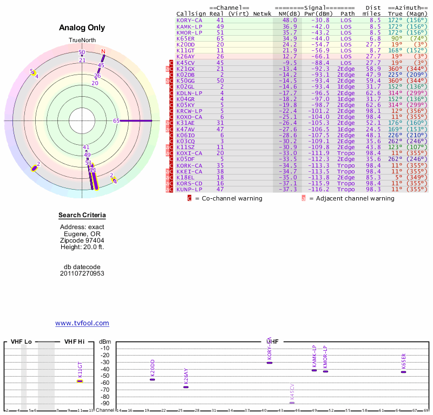Screen dimensions: 433x415
Task: Click the K26AY callsign row
Action: click(x=186, y=56)
